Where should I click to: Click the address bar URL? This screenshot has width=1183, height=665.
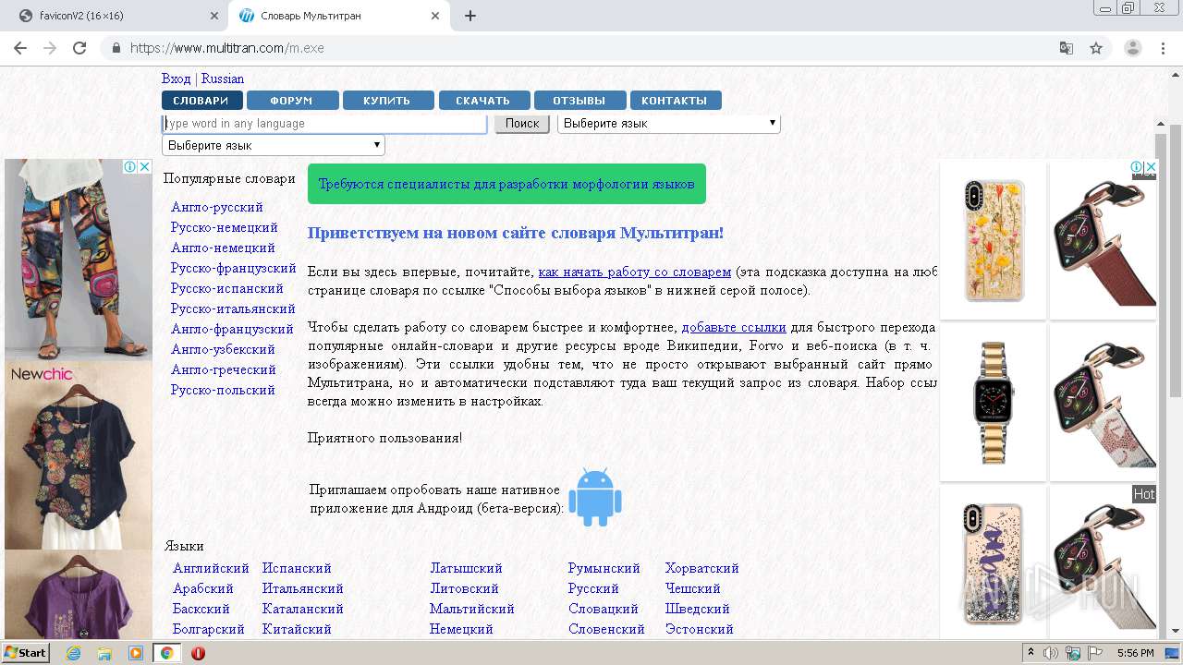pyautogui.click(x=227, y=48)
